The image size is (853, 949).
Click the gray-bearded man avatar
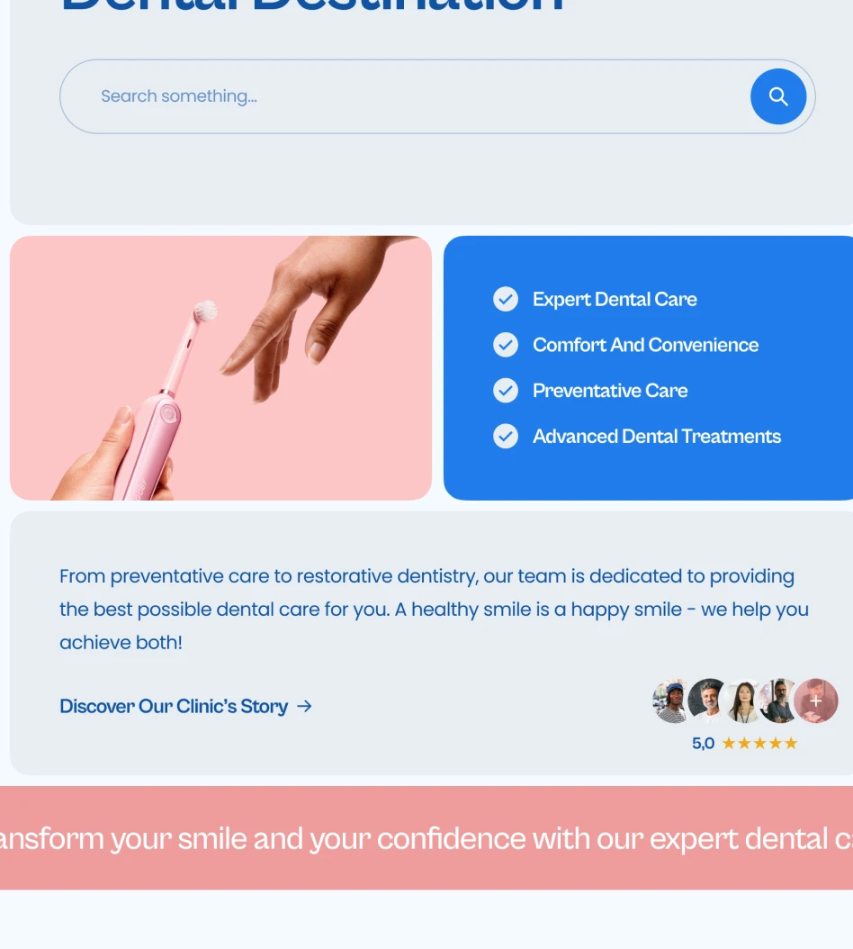[707, 700]
